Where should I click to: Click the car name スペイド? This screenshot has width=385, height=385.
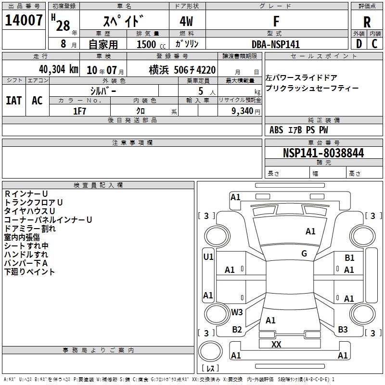[x=124, y=21]
